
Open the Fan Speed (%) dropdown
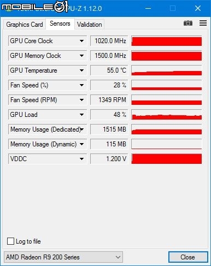[x=81, y=85]
